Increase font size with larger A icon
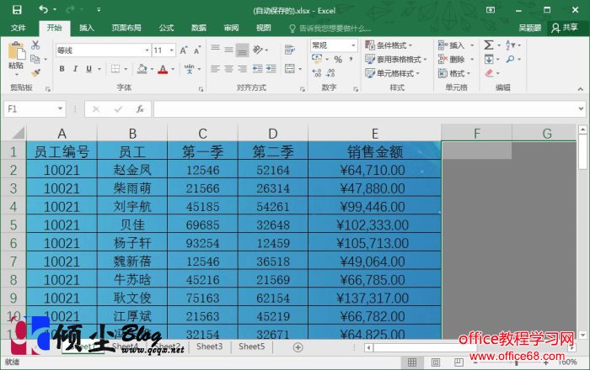The width and height of the screenshot is (590, 370). pyautogui.click(x=183, y=50)
